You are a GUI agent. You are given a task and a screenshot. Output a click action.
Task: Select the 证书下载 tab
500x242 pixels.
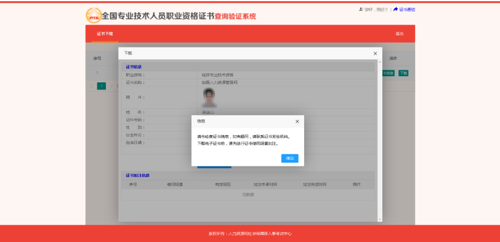click(x=105, y=34)
